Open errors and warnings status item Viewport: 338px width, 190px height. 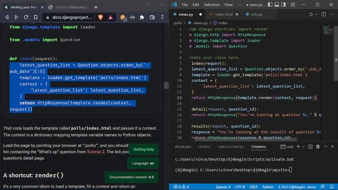pos(181,187)
